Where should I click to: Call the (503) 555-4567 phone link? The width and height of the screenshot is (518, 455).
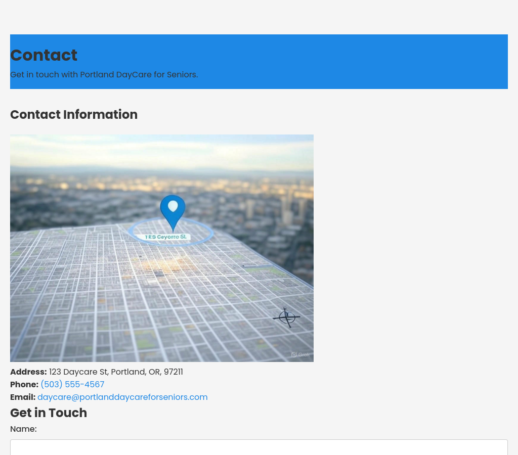click(x=72, y=384)
